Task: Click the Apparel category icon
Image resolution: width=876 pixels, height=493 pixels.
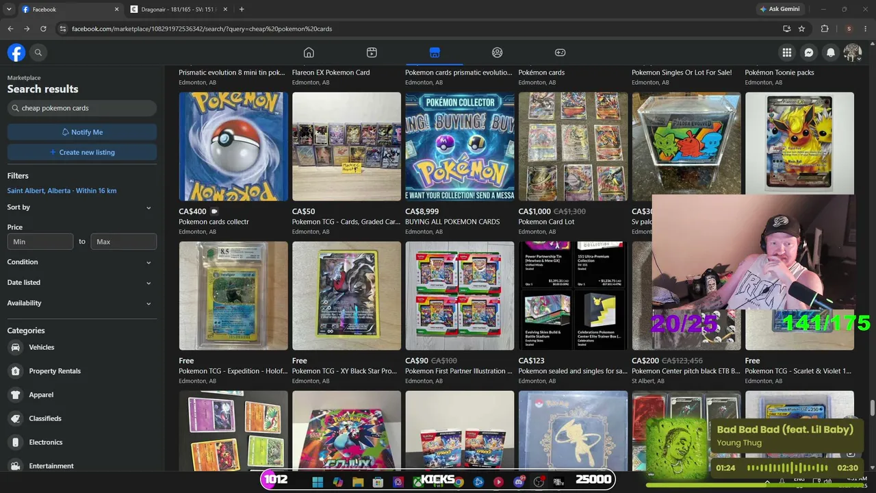Action: coord(15,395)
